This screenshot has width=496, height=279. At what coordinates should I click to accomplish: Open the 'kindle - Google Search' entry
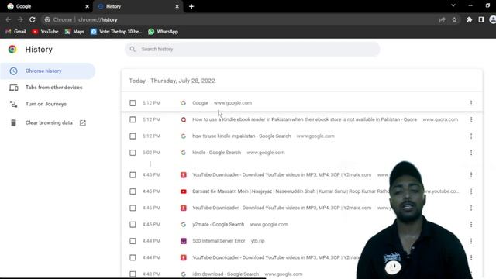(217, 153)
